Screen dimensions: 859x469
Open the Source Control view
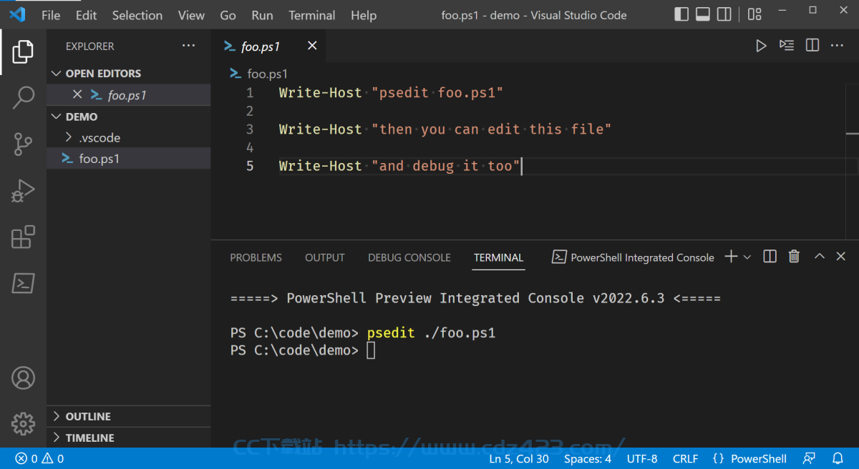click(x=23, y=144)
